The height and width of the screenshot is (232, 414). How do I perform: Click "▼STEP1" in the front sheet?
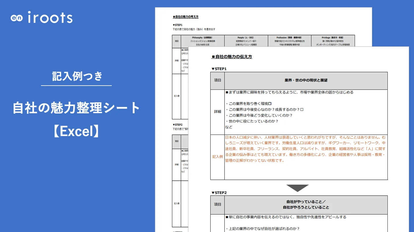click(219, 69)
